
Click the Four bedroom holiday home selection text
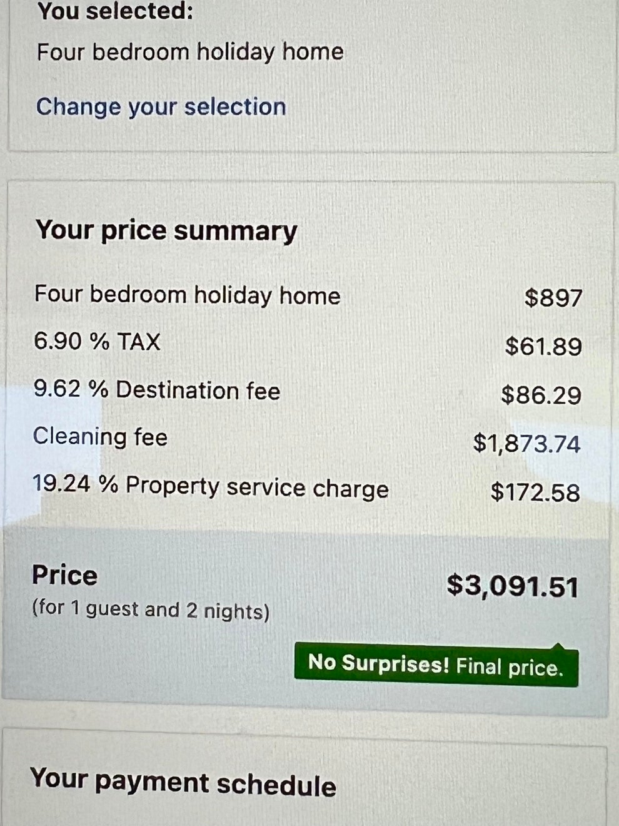tap(189, 52)
